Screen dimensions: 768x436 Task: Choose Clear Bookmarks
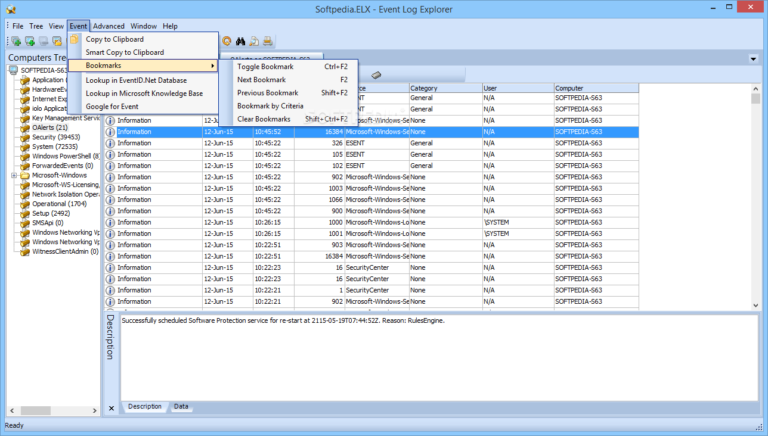(x=287, y=119)
